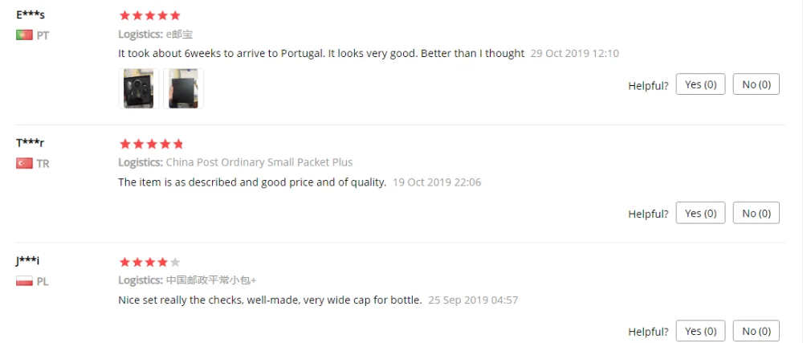
Task: Click the Portugal flag icon
Action: (24, 35)
